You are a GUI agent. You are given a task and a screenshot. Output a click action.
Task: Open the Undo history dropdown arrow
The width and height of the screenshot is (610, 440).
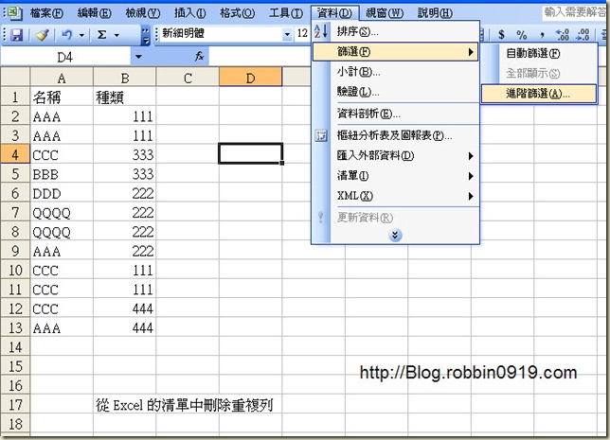81,35
